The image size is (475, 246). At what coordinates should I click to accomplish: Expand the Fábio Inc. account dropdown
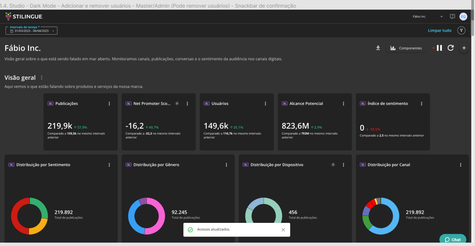tap(442, 17)
